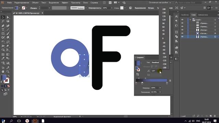Screen dimensions: 219x123
Task: Select the Lasso tool
Action: pyautogui.click(x=8, y=21)
